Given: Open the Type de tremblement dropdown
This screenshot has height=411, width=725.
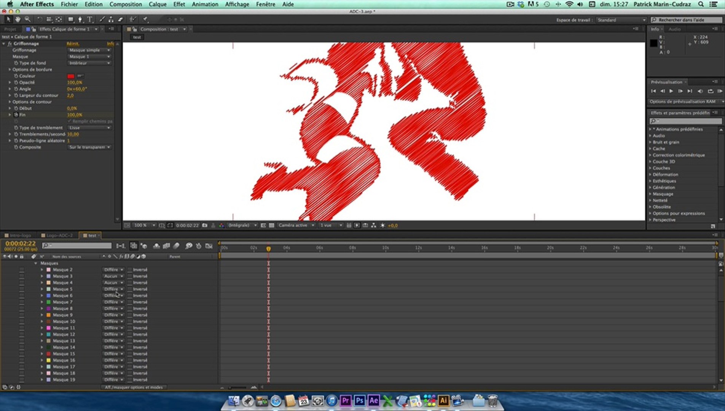Looking at the screenshot, I should tap(89, 128).
